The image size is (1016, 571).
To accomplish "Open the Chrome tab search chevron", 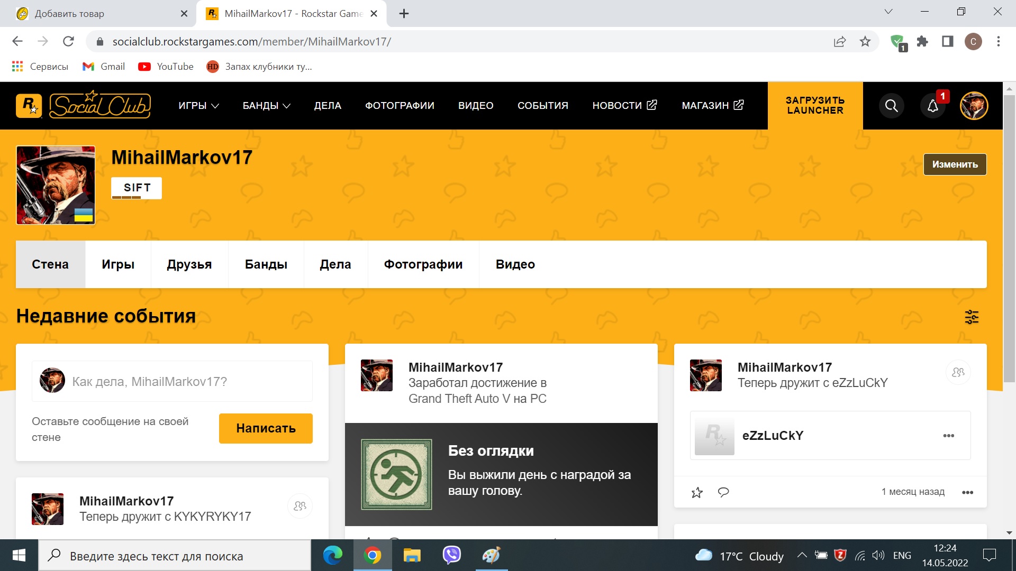I will pos(888,12).
